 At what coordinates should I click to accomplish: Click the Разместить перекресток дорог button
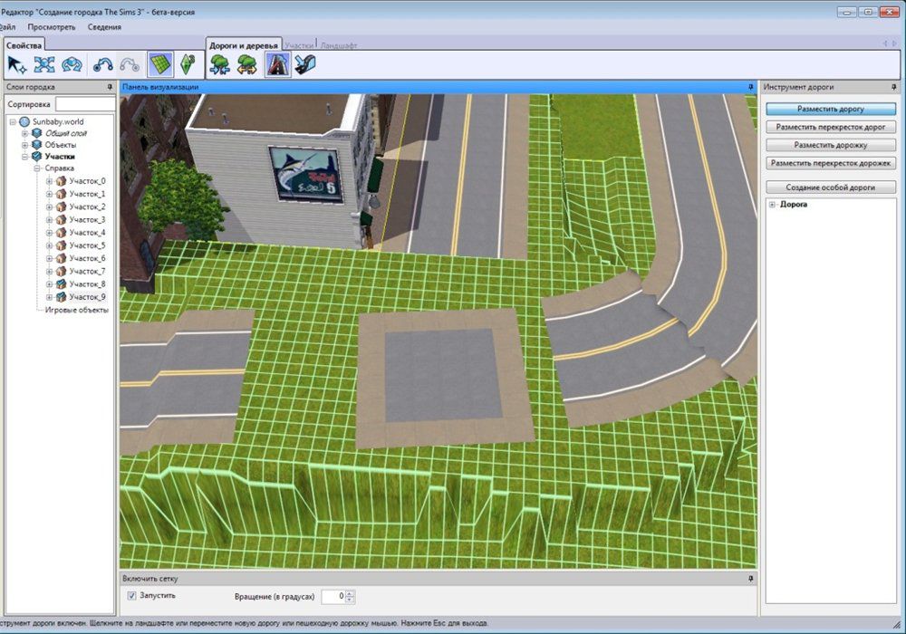[831, 127]
